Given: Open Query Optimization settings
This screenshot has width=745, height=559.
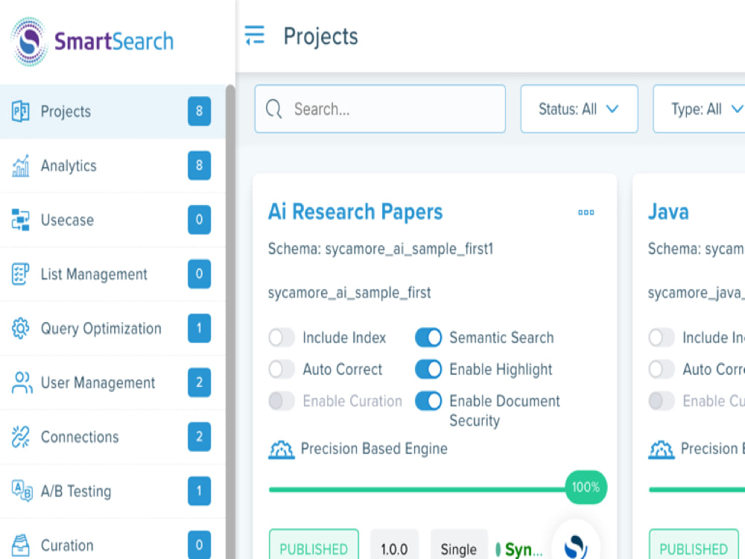Looking at the screenshot, I should [101, 328].
